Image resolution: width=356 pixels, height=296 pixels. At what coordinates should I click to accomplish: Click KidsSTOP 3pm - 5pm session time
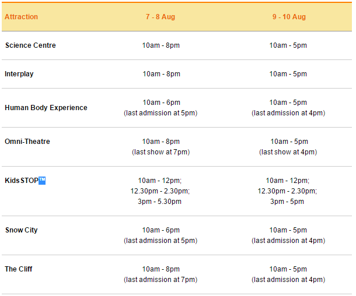tap(288, 202)
